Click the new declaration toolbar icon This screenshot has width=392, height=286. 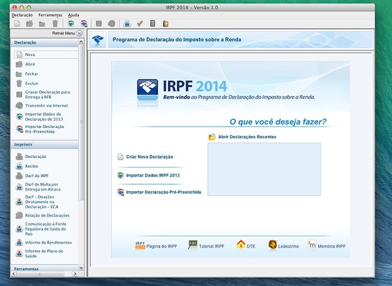[x=16, y=24]
